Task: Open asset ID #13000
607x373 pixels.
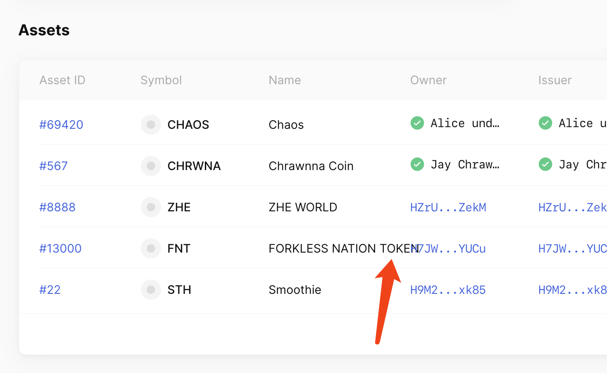Action: pyautogui.click(x=60, y=248)
